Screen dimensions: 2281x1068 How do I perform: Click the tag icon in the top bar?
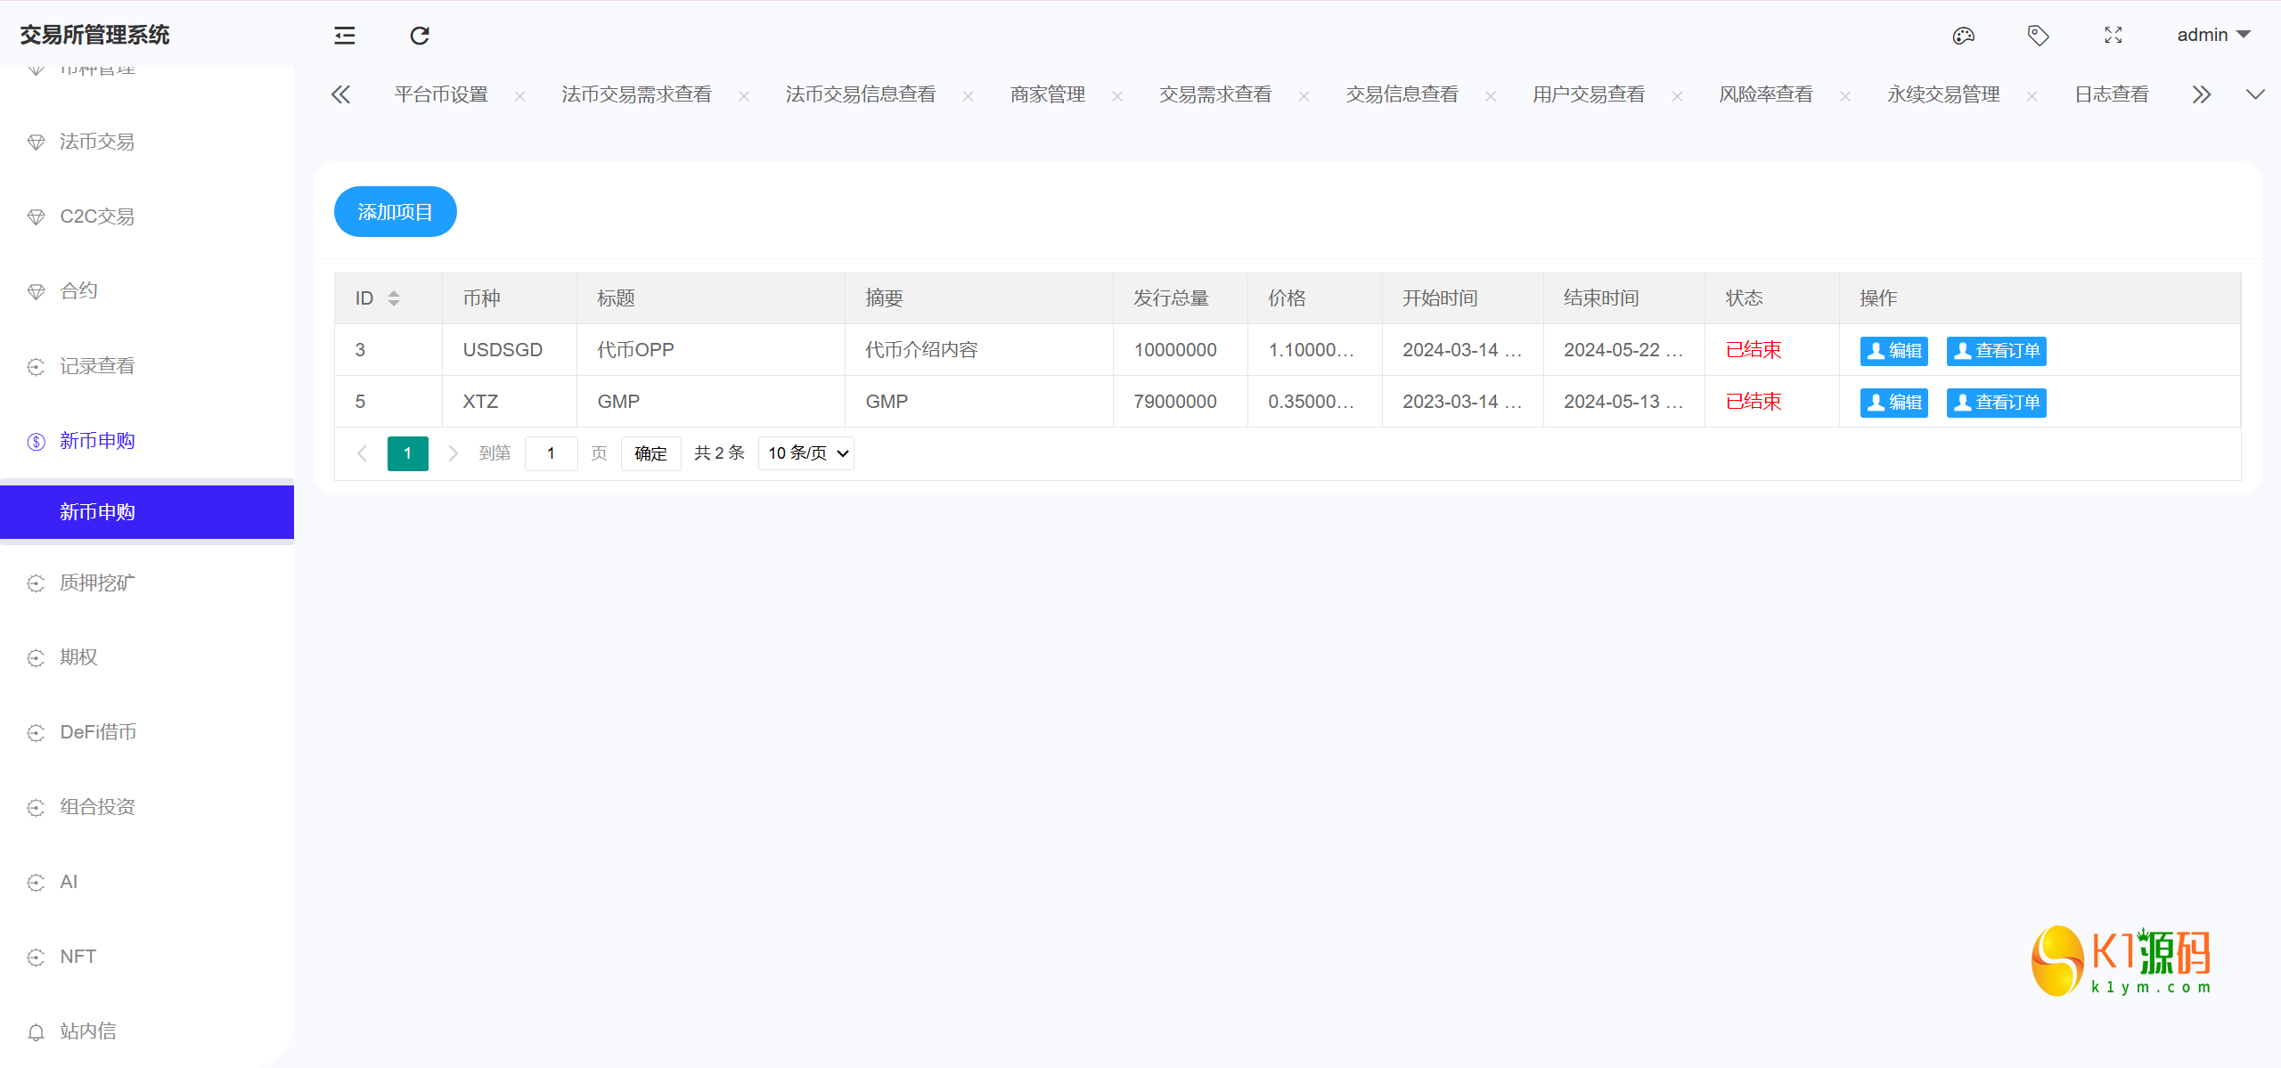[2039, 35]
